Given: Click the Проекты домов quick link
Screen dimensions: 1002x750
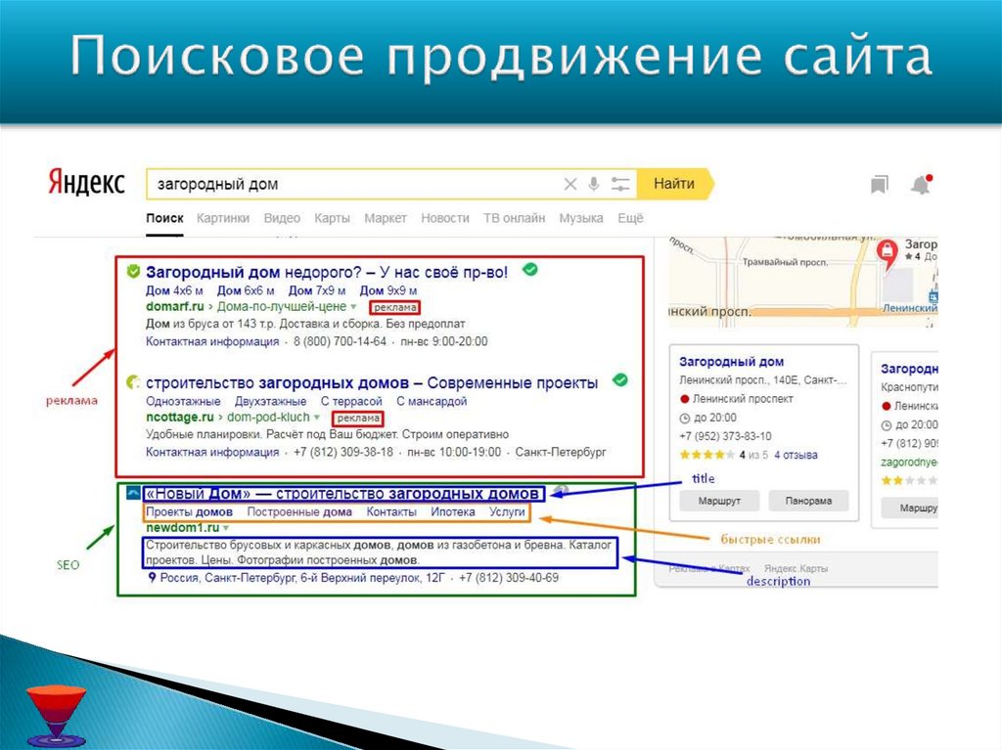Looking at the screenshot, I should 189,511.
